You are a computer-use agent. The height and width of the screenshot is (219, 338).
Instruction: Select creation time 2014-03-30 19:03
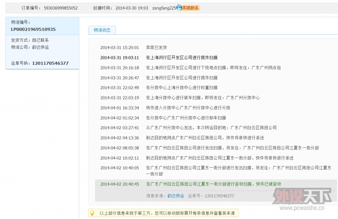pyautogui.click(x=132, y=8)
